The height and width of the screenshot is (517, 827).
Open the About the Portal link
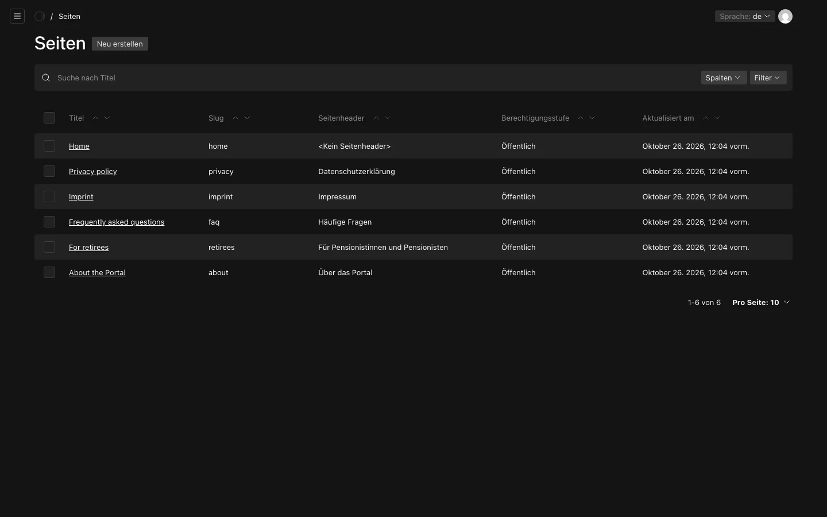tap(97, 272)
